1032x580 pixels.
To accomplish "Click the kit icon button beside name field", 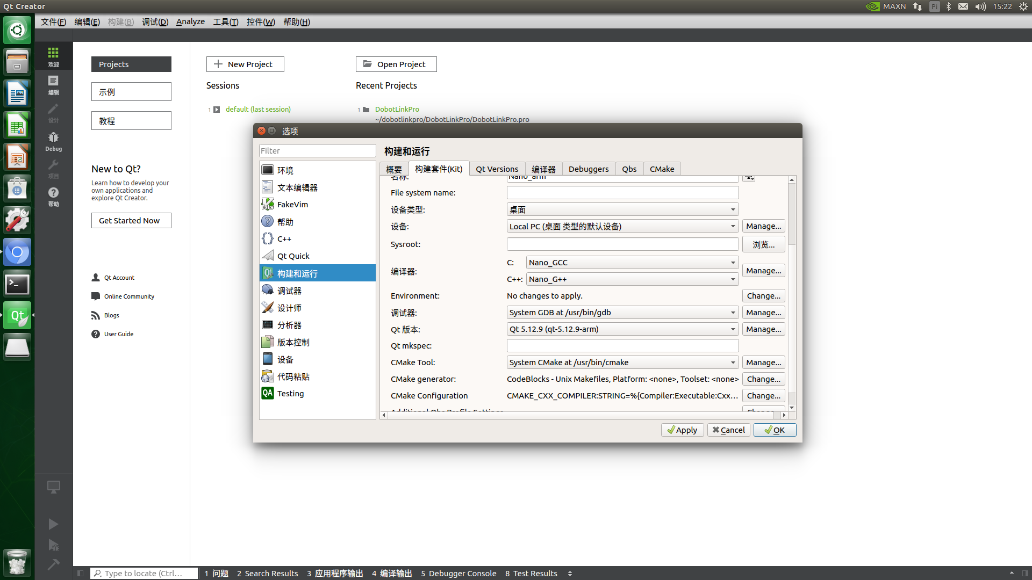I will pos(749,178).
